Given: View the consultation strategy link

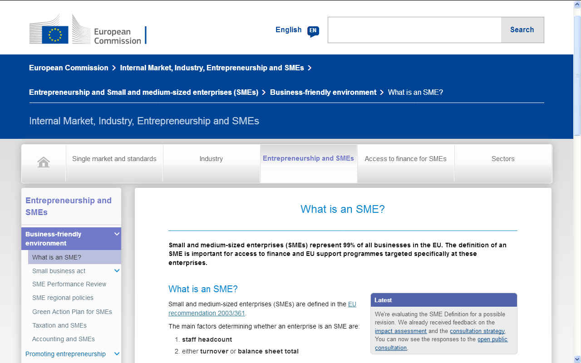Looking at the screenshot, I should pos(477,331).
